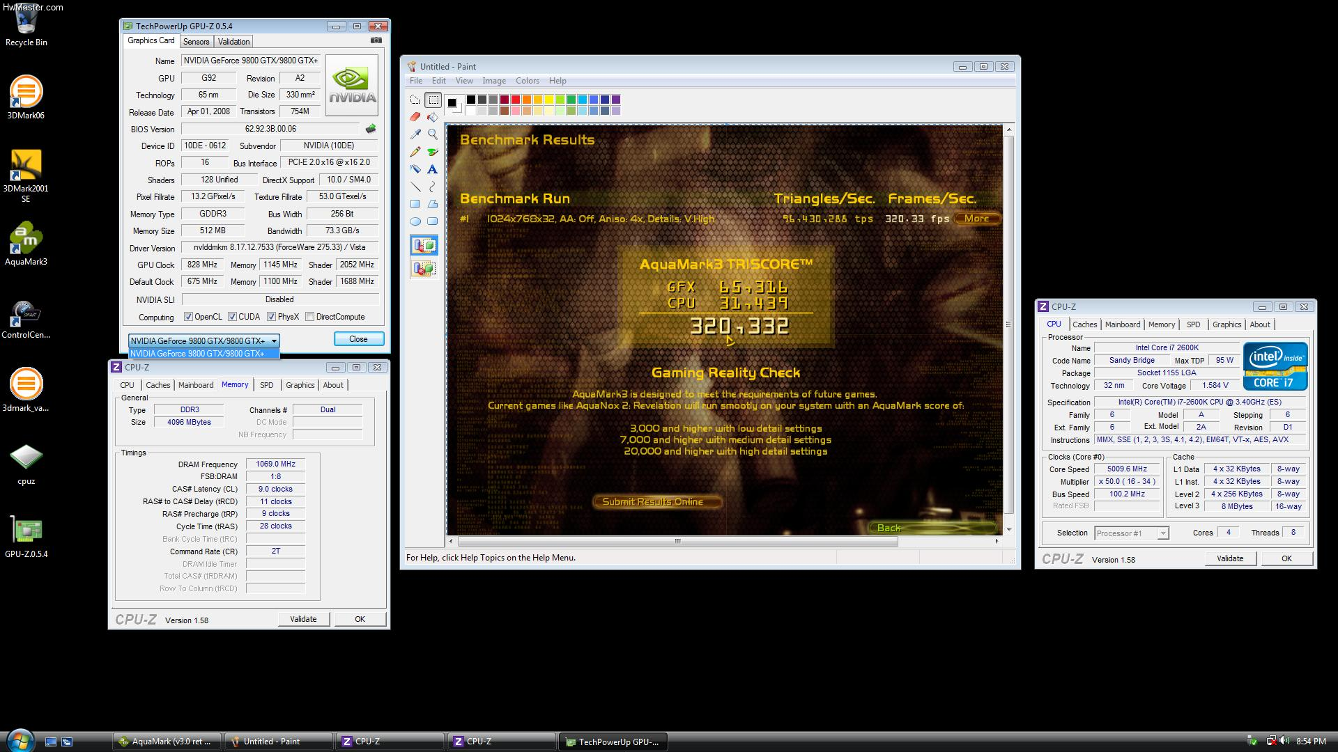Pick the Color Picker eyedropper tool
1338x752 pixels.
(x=415, y=134)
